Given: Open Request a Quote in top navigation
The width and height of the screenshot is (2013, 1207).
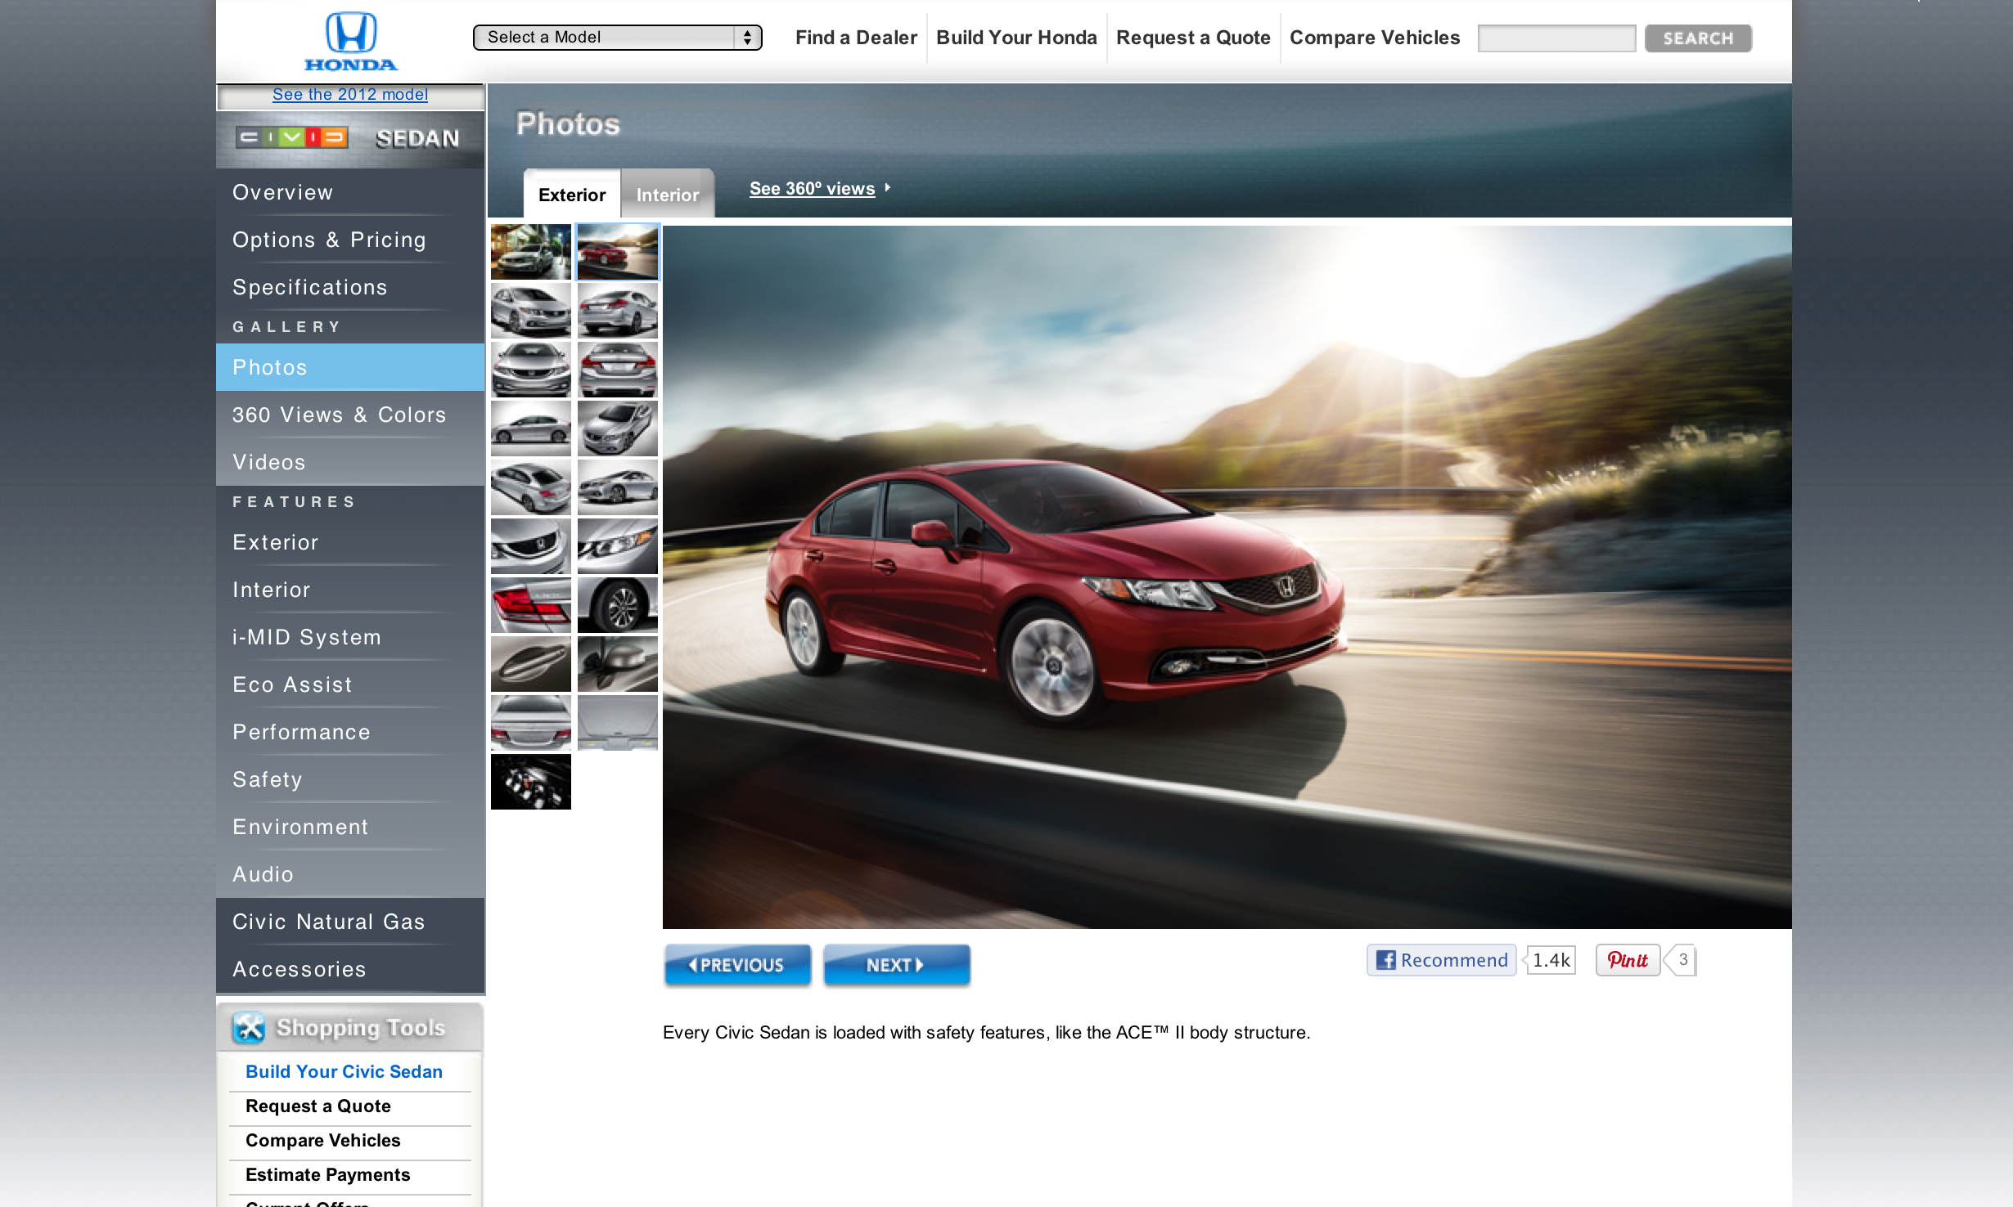Looking at the screenshot, I should [x=1193, y=38].
